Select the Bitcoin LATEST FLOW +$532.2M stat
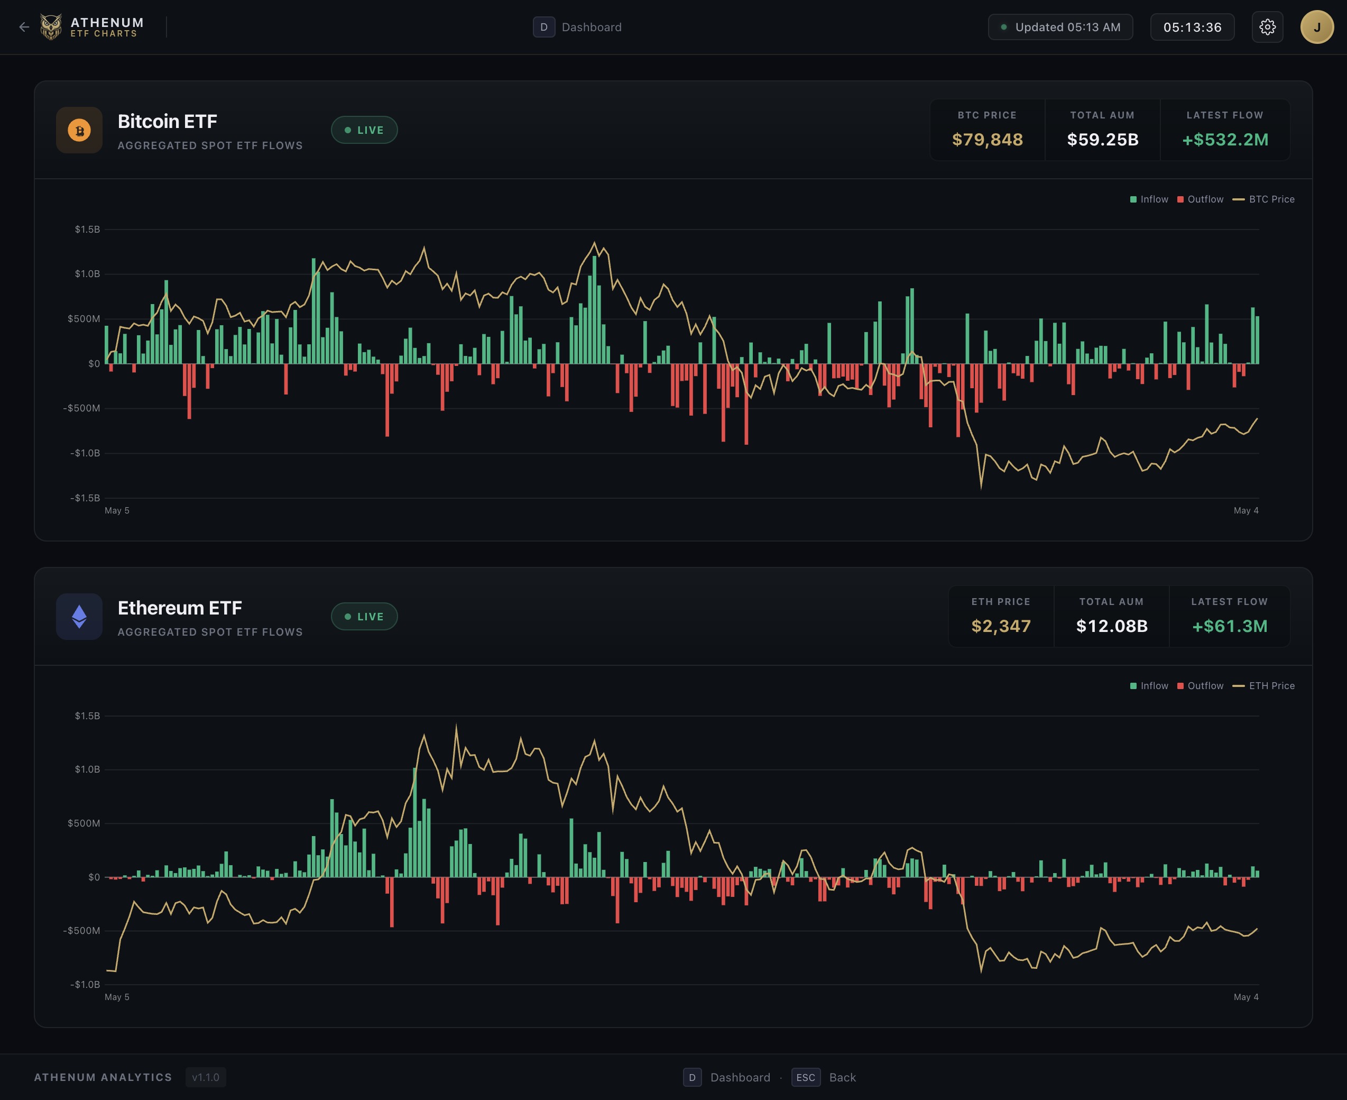 click(x=1225, y=130)
